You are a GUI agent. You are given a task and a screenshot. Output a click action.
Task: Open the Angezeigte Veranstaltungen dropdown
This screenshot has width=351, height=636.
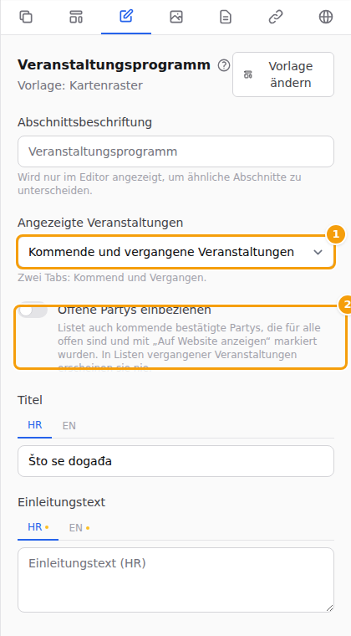point(175,252)
